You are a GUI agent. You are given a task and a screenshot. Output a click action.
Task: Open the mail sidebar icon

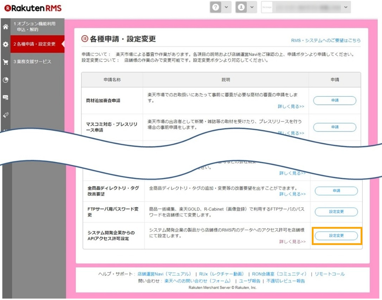click(x=5, y=98)
